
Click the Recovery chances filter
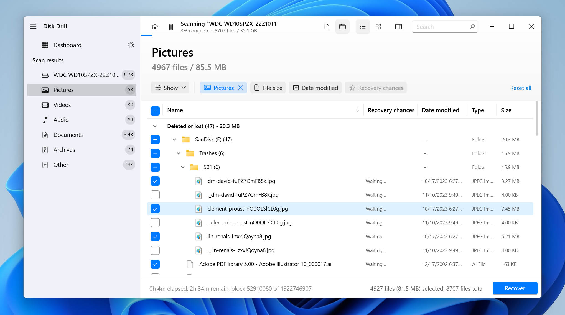click(376, 88)
